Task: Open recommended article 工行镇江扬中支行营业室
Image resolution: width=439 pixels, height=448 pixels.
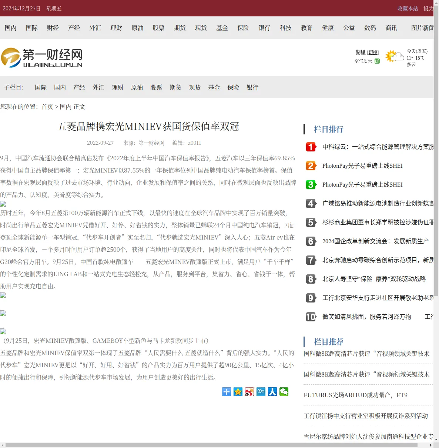Action: pyautogui.click(x=366, y=416)
